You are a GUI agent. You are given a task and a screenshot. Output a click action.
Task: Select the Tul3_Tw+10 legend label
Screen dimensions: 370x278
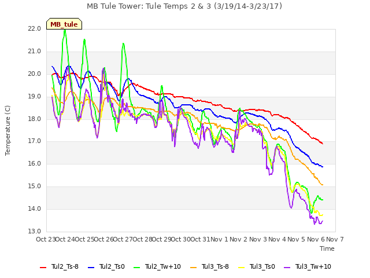coord(313,266)
